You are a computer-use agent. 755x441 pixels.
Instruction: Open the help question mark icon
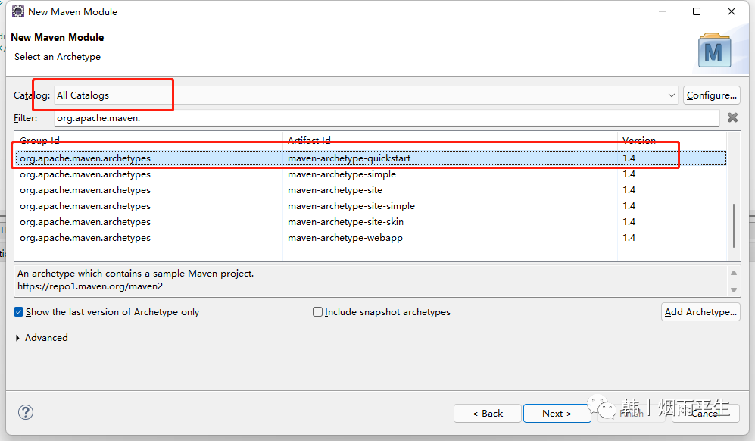26,412
